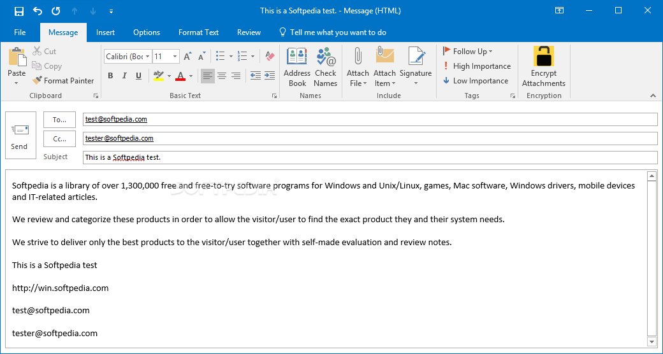Open the Follow Up flag menu
Screen dimensions: 663x354
467,51
